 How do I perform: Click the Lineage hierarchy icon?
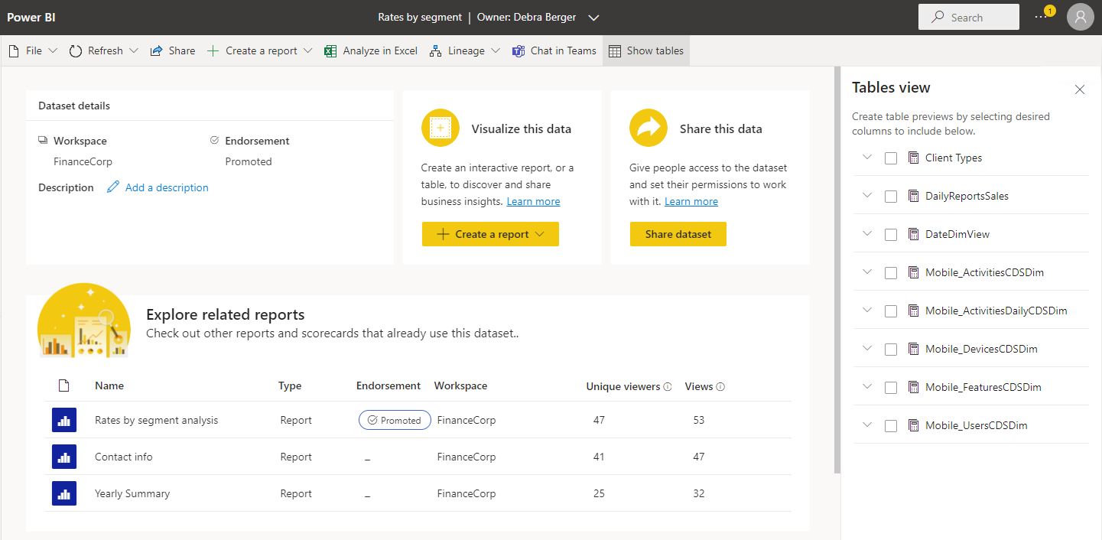click(435, 51)
